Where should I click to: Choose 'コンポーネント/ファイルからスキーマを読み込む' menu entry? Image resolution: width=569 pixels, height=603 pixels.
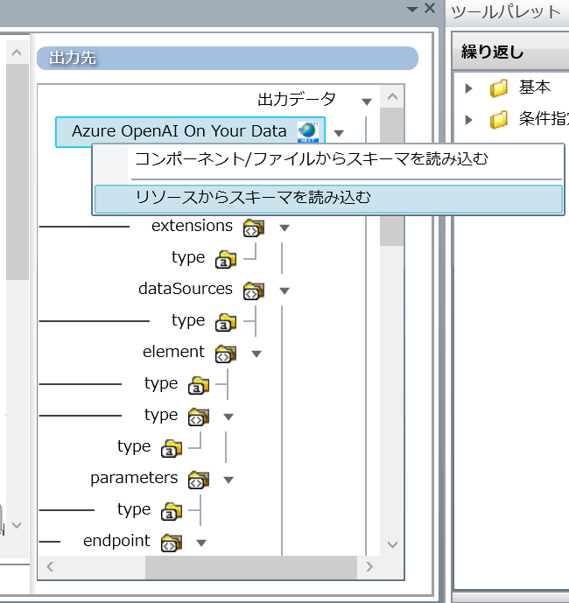tap(329, 159)
